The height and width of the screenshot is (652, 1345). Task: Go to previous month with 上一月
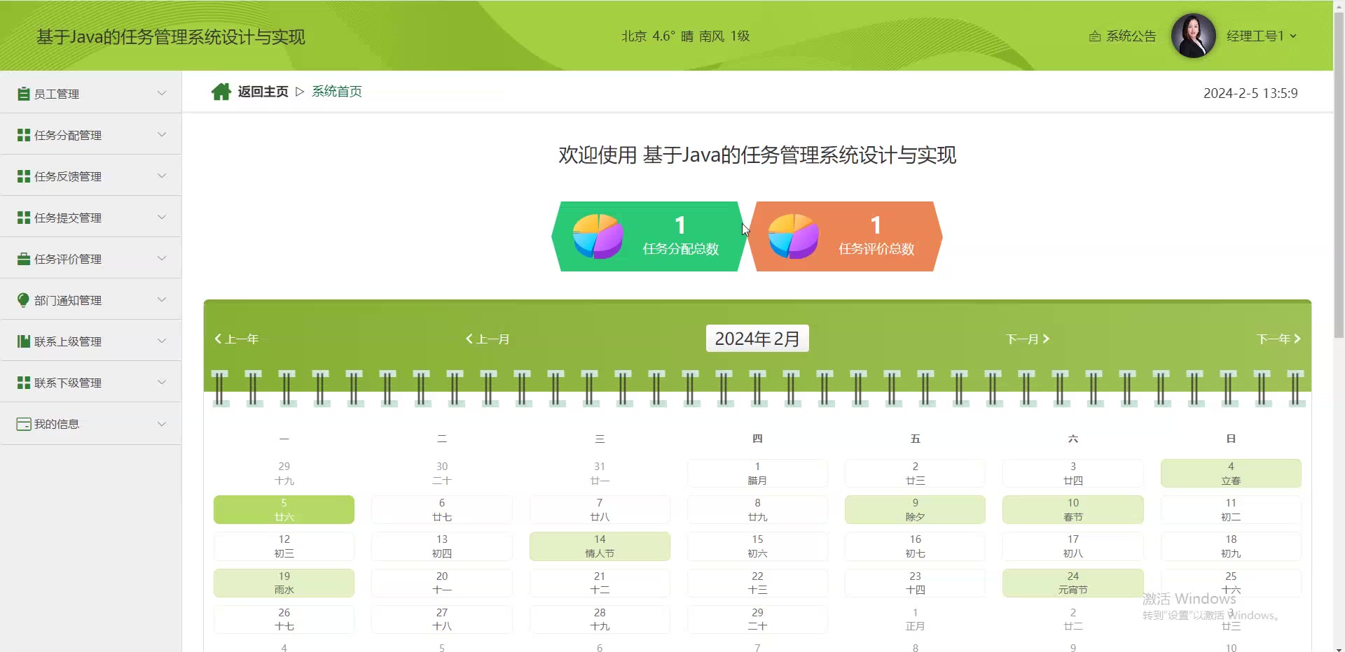[488, 339]
